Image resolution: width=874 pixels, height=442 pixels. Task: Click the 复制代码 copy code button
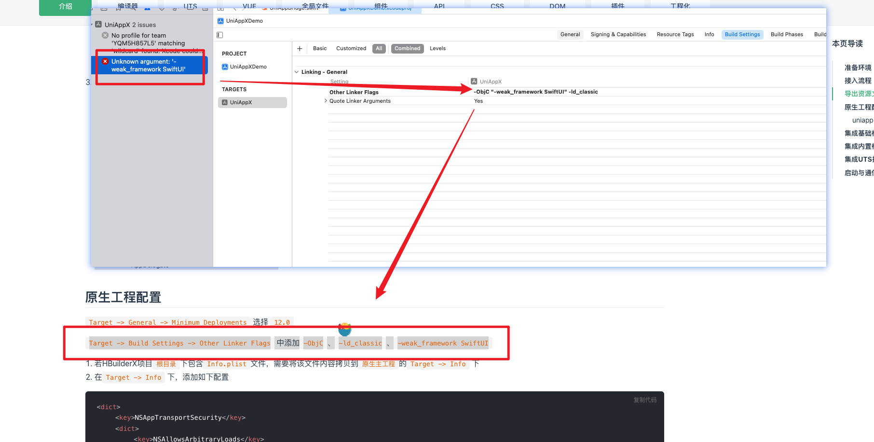pos(645,400)
